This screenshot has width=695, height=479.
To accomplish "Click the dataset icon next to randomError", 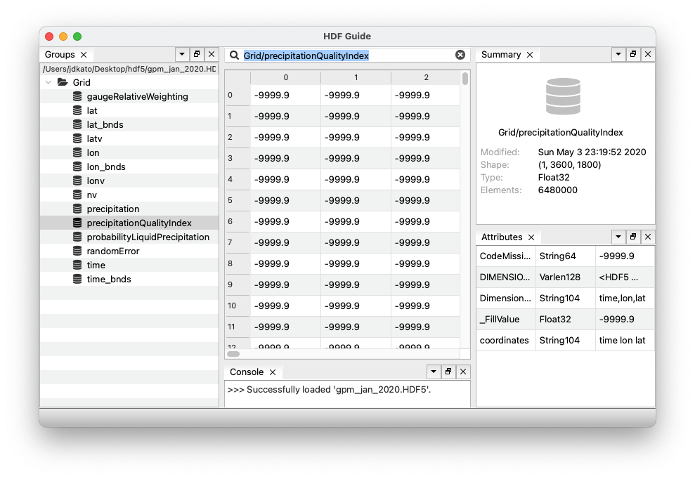I will 77,251.
